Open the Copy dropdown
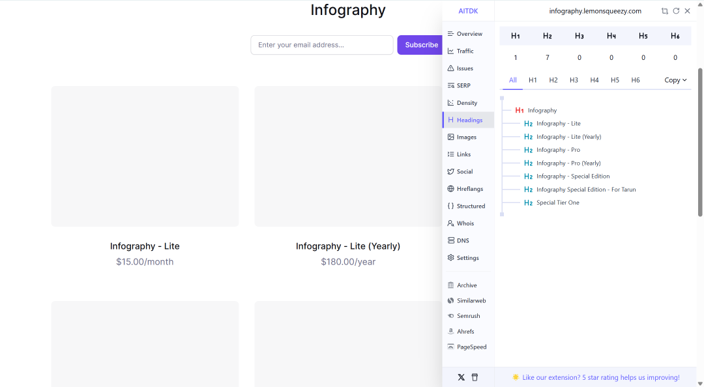Screen dimensions: 704x387 click(x=675, y=80)
